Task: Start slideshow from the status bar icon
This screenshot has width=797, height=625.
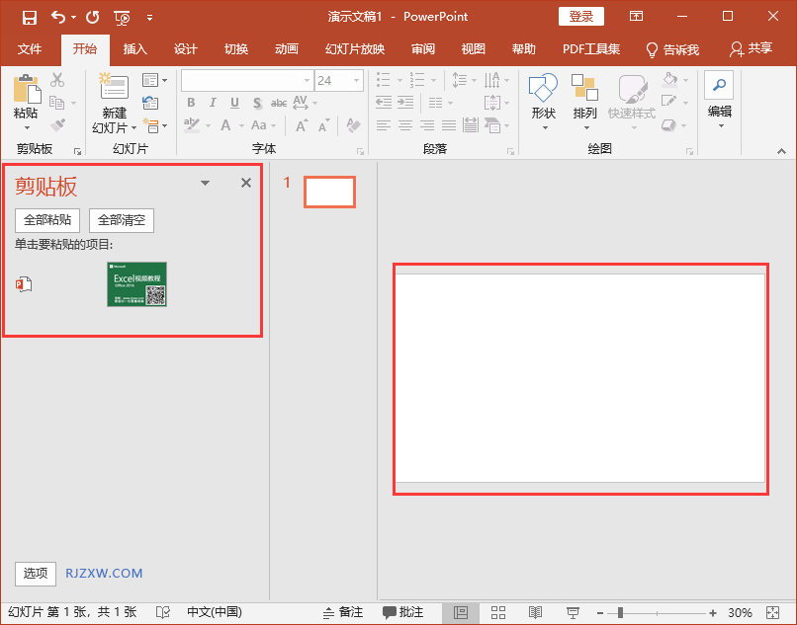Action: tap(573, 613)
